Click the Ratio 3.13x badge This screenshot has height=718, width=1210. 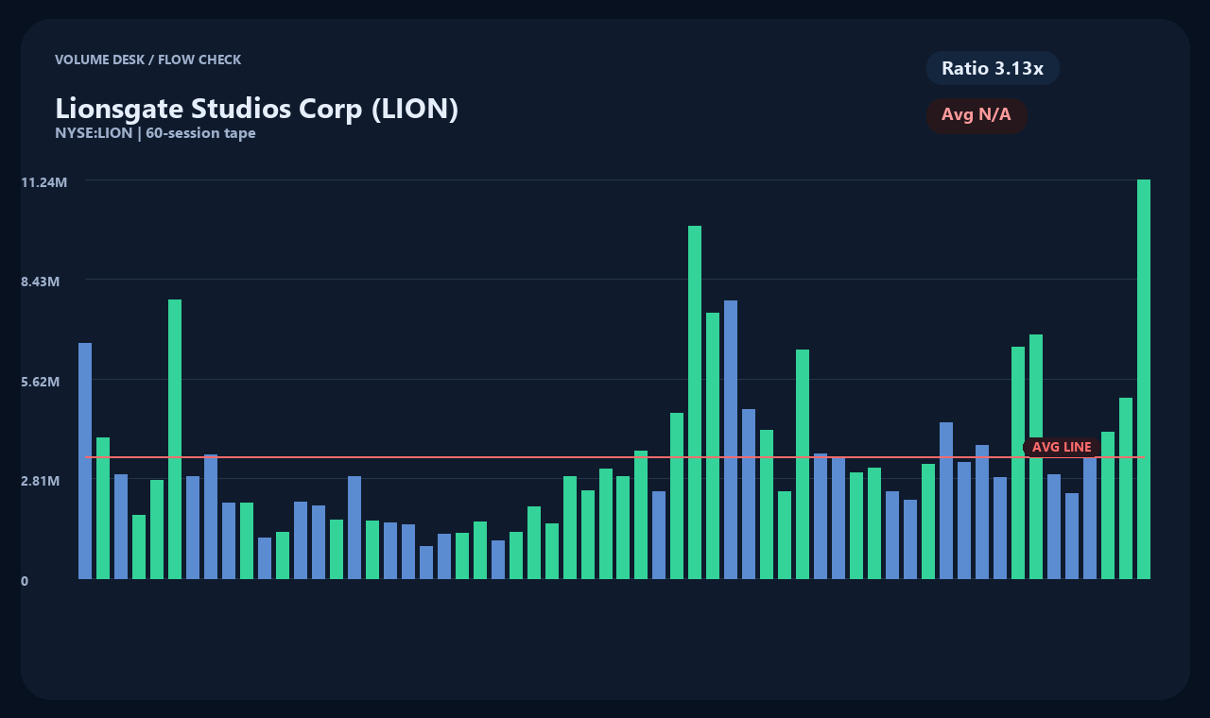tap(993, 68)
